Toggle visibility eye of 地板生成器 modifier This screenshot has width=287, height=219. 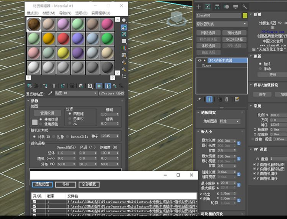click(199, 60)
